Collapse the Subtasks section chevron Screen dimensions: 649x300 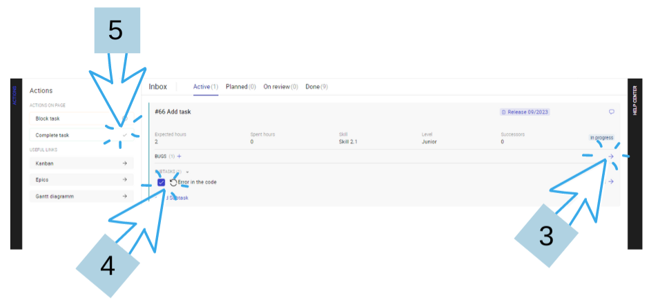click(x=187, y=172)
